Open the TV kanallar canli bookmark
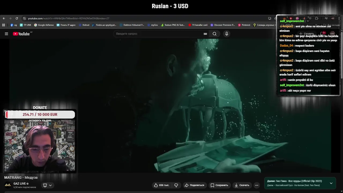The height and width of the screenshot is (193, 343). pyautogui.click(x=198, y=25)
